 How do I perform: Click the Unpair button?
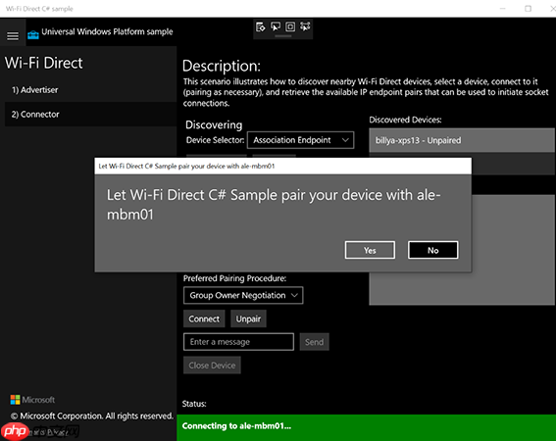coord(248,318)
